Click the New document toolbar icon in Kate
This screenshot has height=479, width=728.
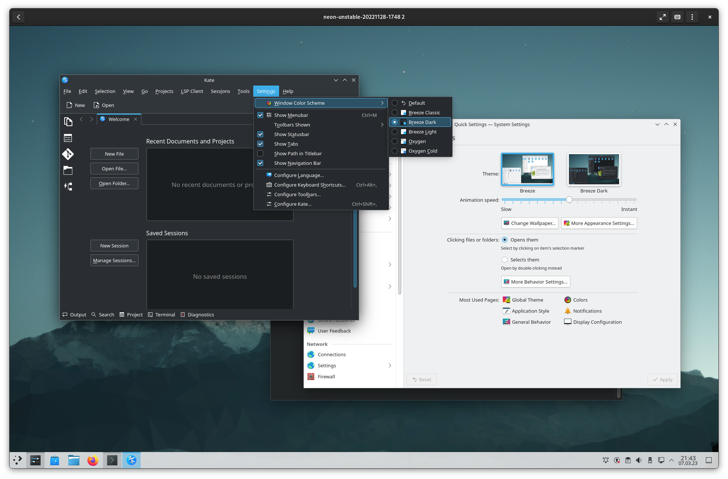tap(69, 105)
